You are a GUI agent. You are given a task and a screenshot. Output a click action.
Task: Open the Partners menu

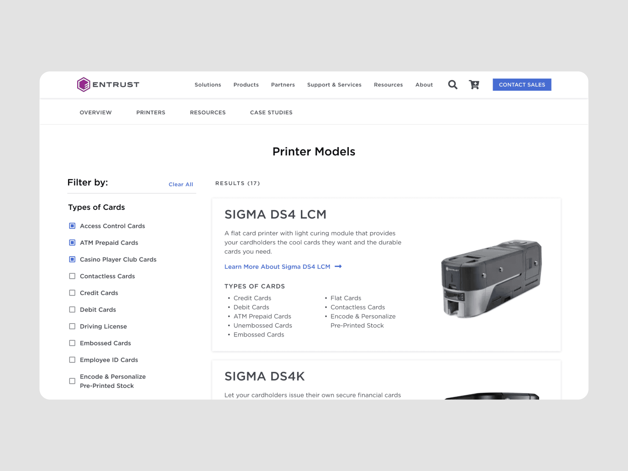coord(283,85)
